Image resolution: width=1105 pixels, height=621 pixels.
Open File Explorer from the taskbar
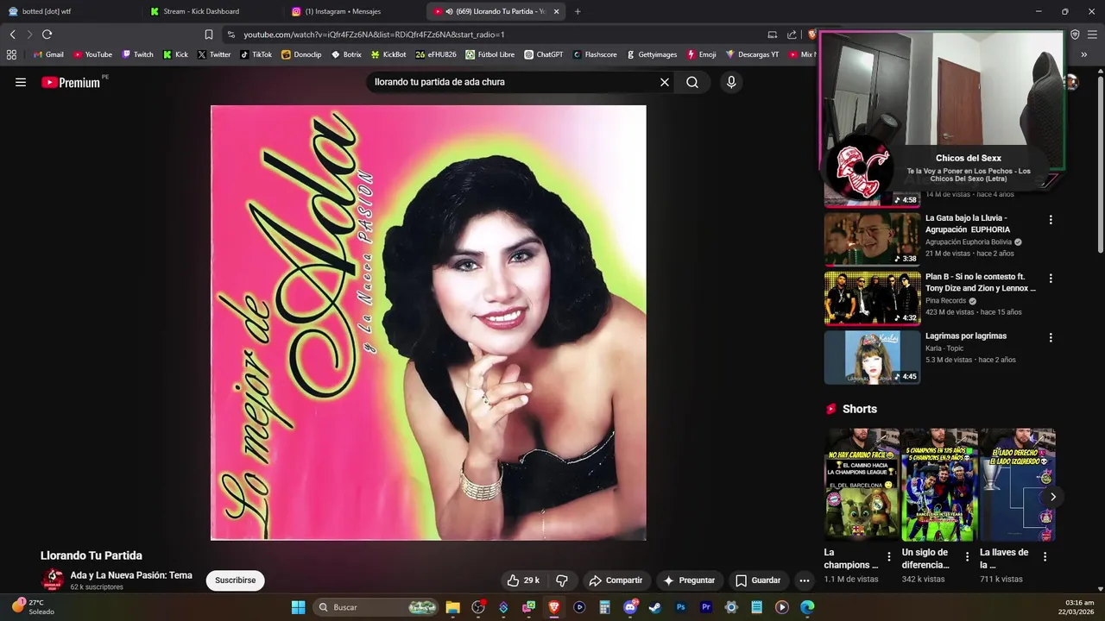click(453, 607)
